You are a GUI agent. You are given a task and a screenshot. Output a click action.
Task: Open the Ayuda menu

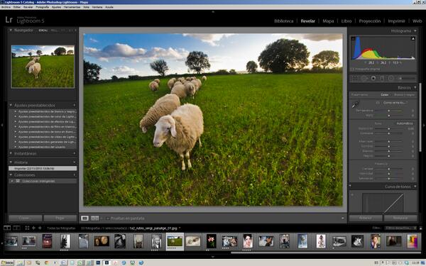tap(109, 7)
